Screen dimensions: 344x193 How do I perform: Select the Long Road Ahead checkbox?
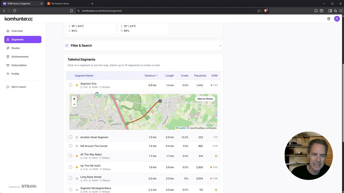(70, 178)
